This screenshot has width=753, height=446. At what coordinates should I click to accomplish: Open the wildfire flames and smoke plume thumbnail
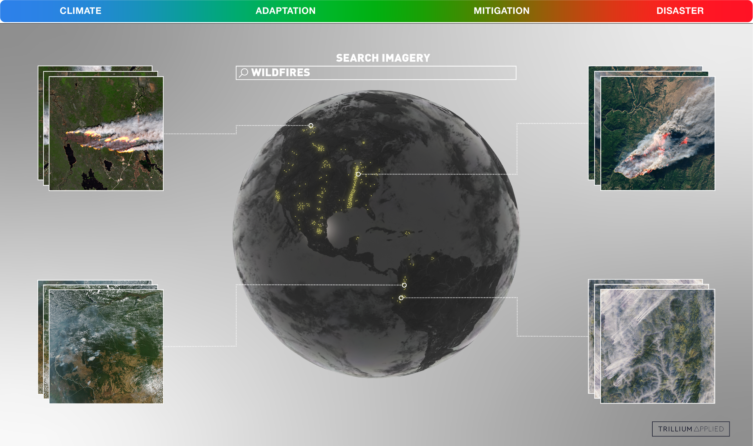(x=106, y=134)
